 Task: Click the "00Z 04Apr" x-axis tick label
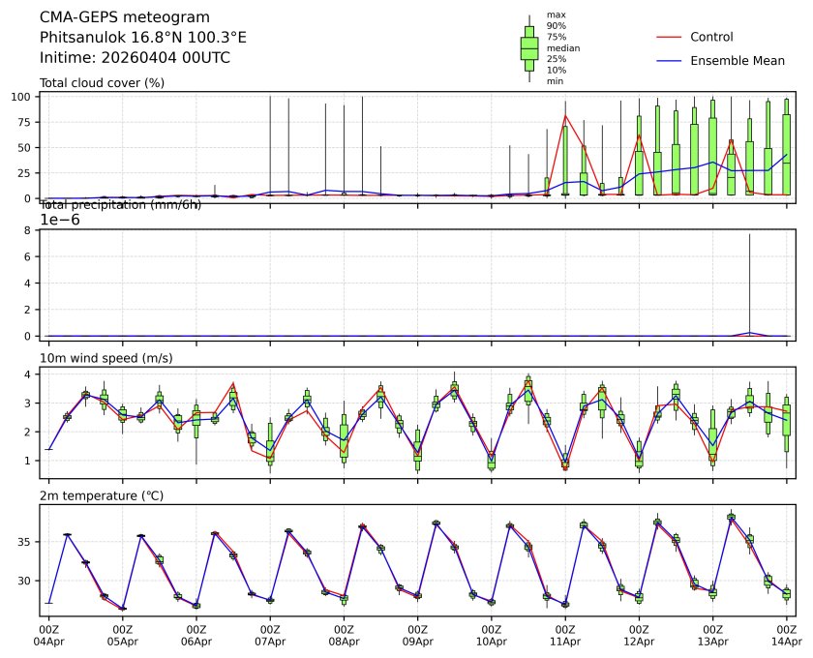click(x=48, y=635)
